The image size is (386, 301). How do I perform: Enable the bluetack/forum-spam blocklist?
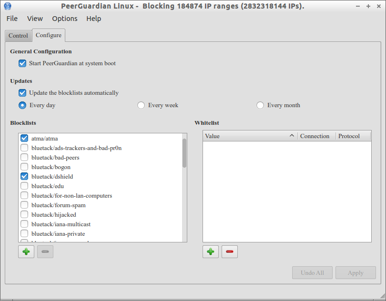click(24, 205)
